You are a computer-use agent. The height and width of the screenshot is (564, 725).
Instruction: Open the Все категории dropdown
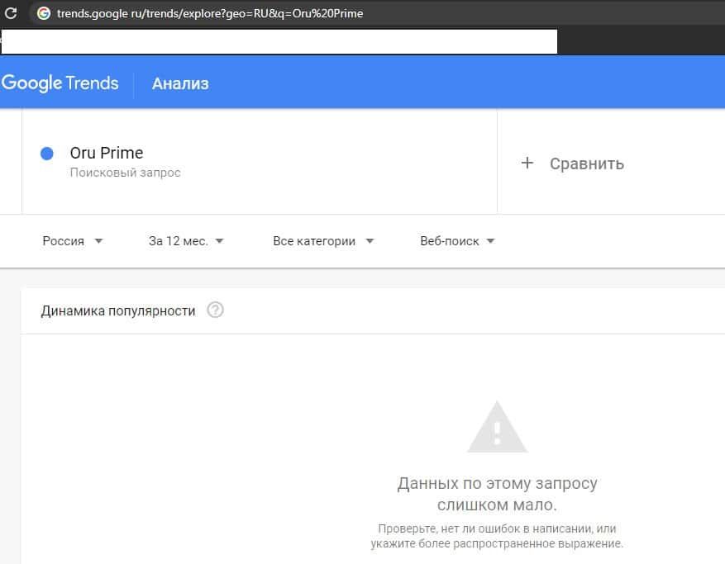323,240
